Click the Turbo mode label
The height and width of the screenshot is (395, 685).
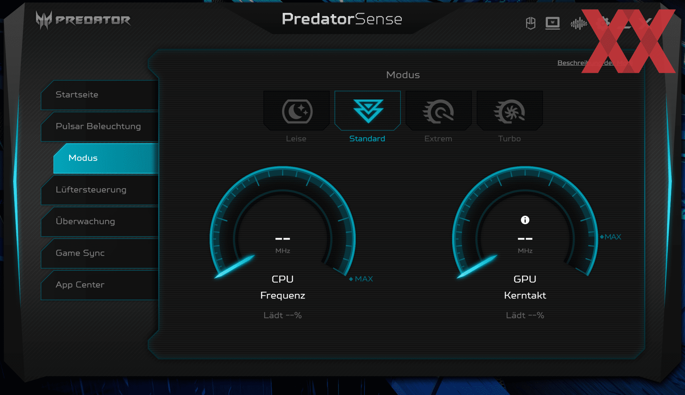pos(509,139)
